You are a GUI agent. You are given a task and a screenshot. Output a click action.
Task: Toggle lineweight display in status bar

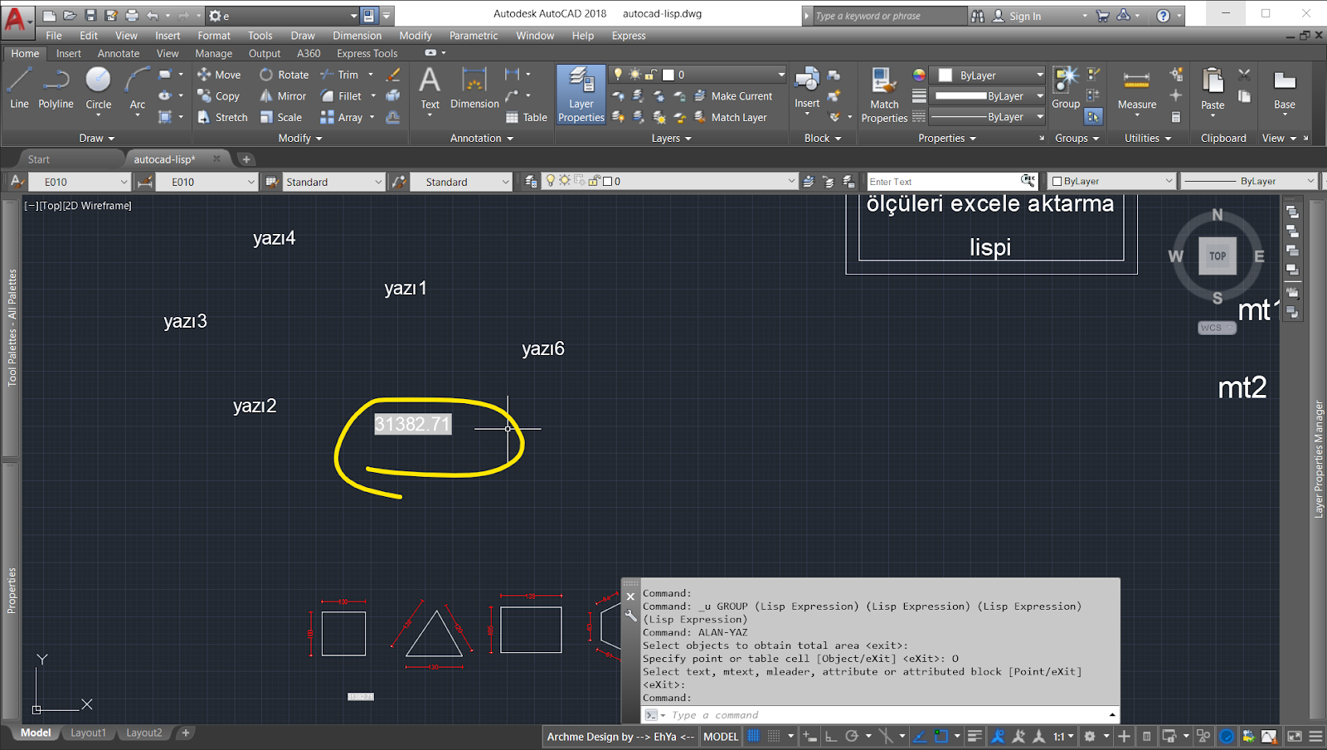coord(975,736)
